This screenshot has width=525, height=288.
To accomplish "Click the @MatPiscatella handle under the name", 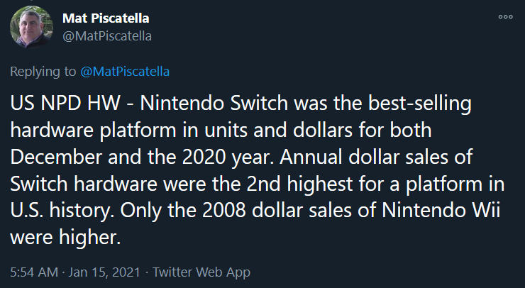I will coord(107,35).
